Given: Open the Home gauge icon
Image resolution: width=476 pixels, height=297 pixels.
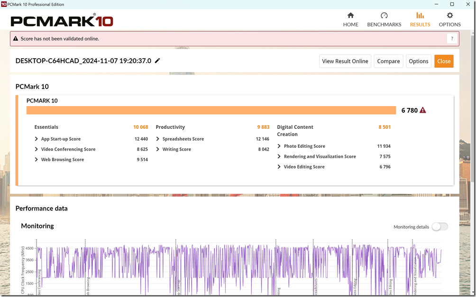Looking at the screenshot, I should point(350,16).
